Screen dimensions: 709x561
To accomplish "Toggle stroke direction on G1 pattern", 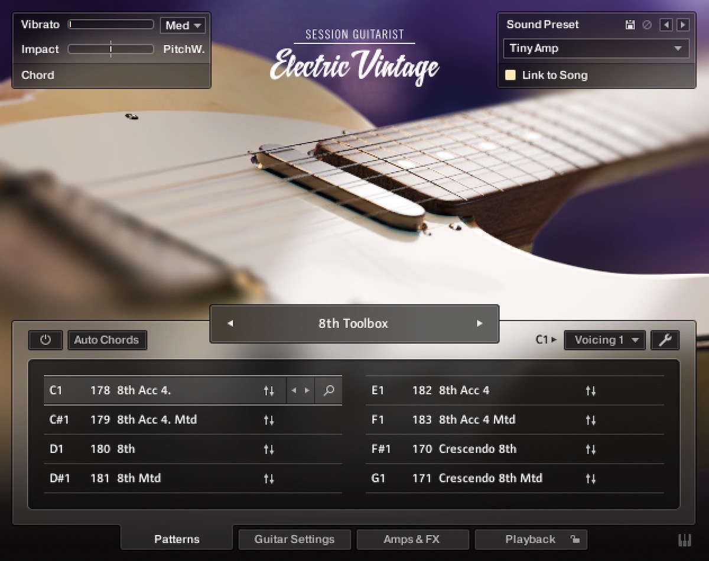I will pyautogui.click(x=591, y=479).
